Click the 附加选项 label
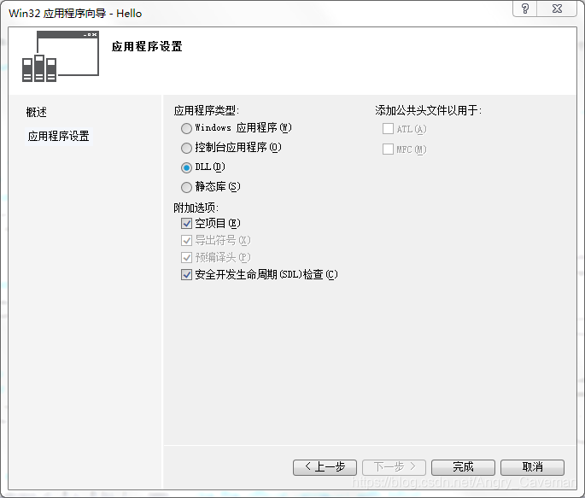Screen dimensions: 585x498 [196, 208]
